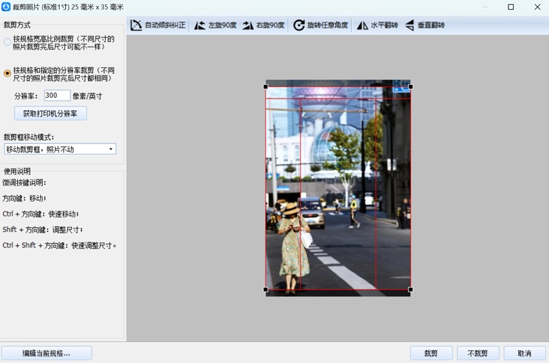The width and height of the screenshot is (549, 363).
Task: Select crop by aspect ratio radio option
Action: (x=8, y=42)
